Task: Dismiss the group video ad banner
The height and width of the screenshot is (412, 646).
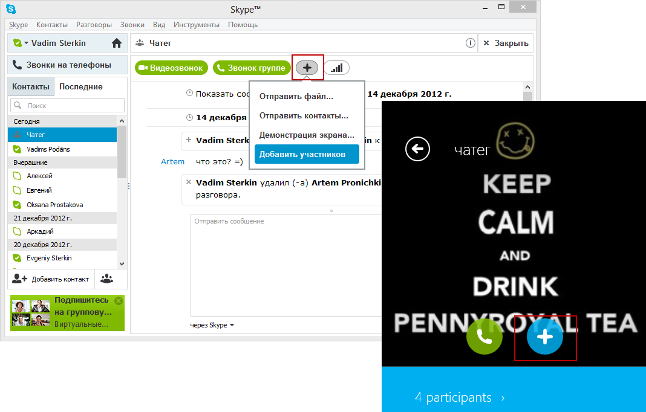Action: [119, 301]
